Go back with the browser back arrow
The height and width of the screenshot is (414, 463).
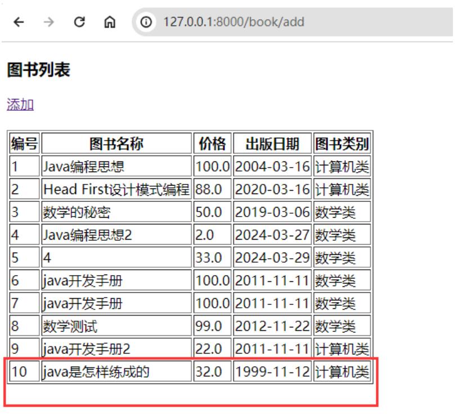click(x=19, y=22)
